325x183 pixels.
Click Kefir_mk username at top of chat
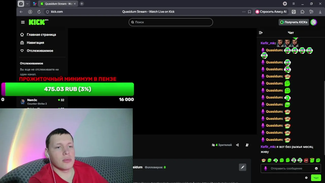click(268, 43)
